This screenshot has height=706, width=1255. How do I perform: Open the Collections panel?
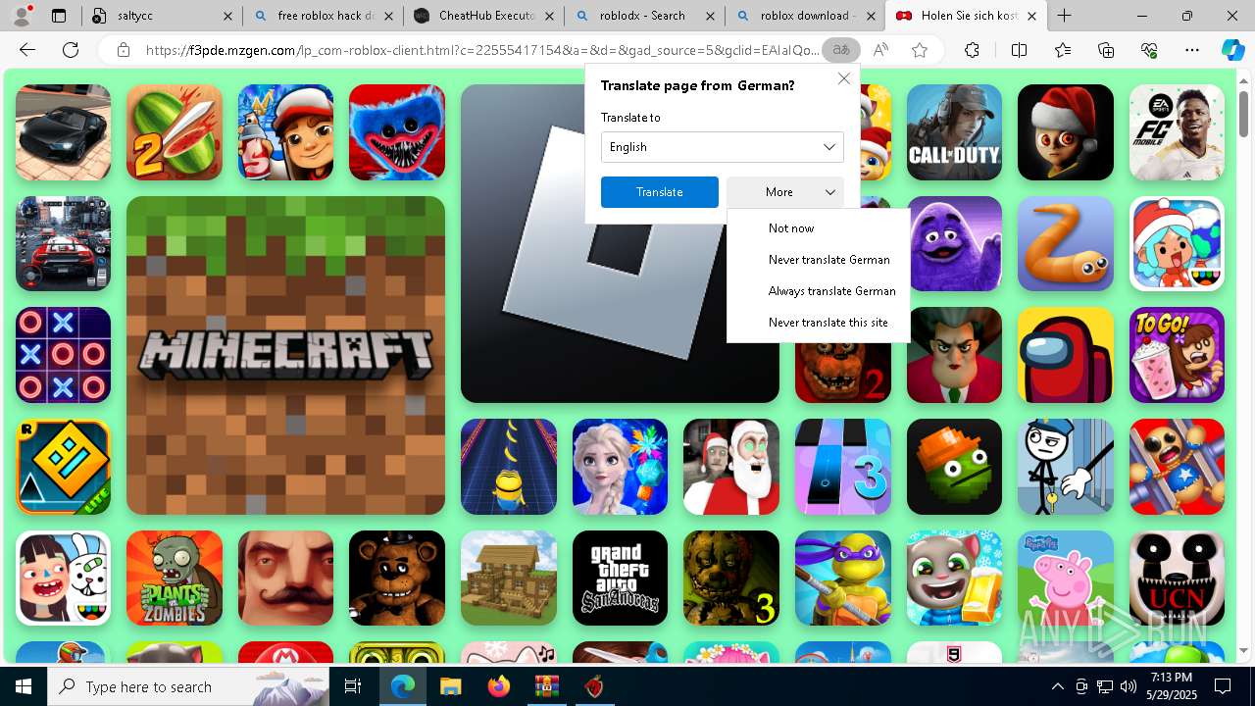(x=1106, y=50)
